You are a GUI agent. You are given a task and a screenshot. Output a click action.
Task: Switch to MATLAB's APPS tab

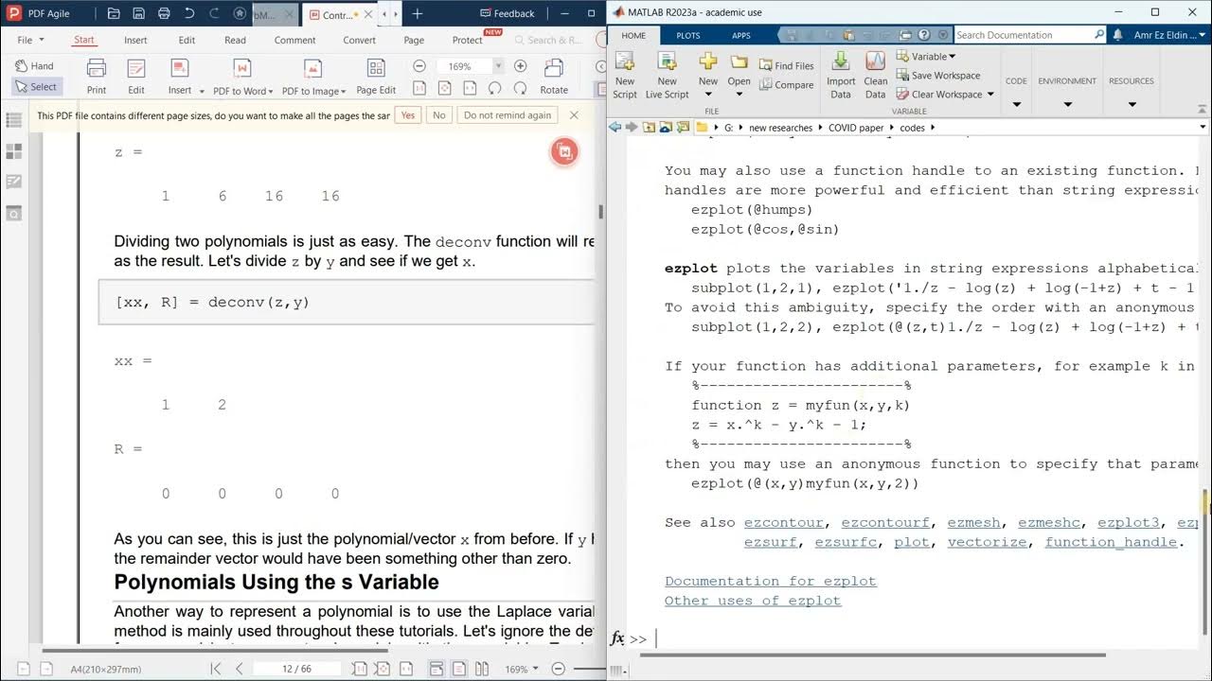pos(741,35)
